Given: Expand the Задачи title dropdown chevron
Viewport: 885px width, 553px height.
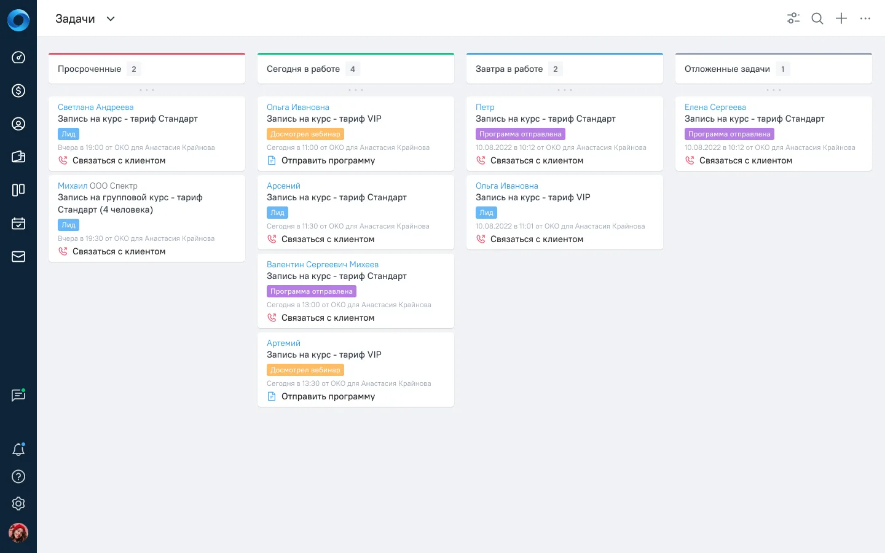Looking at the screenshot, I should pos(111,19).
